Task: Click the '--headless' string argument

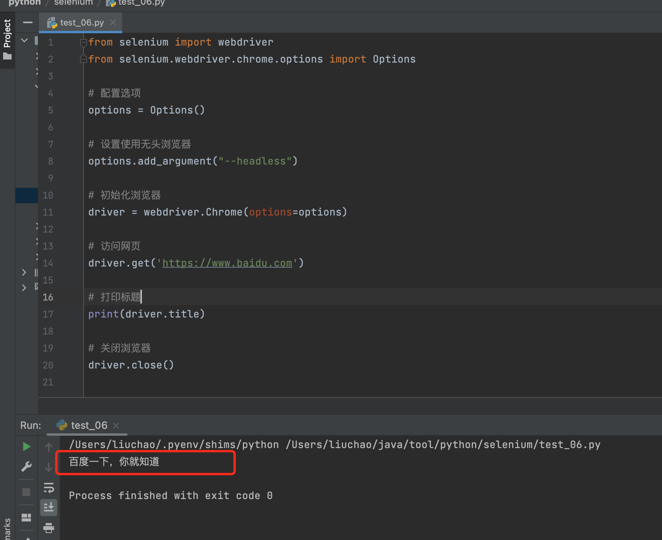Action: 255,161
